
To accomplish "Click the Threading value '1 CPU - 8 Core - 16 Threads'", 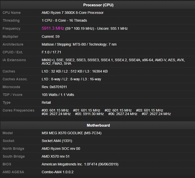I will (x=64, y=20).
